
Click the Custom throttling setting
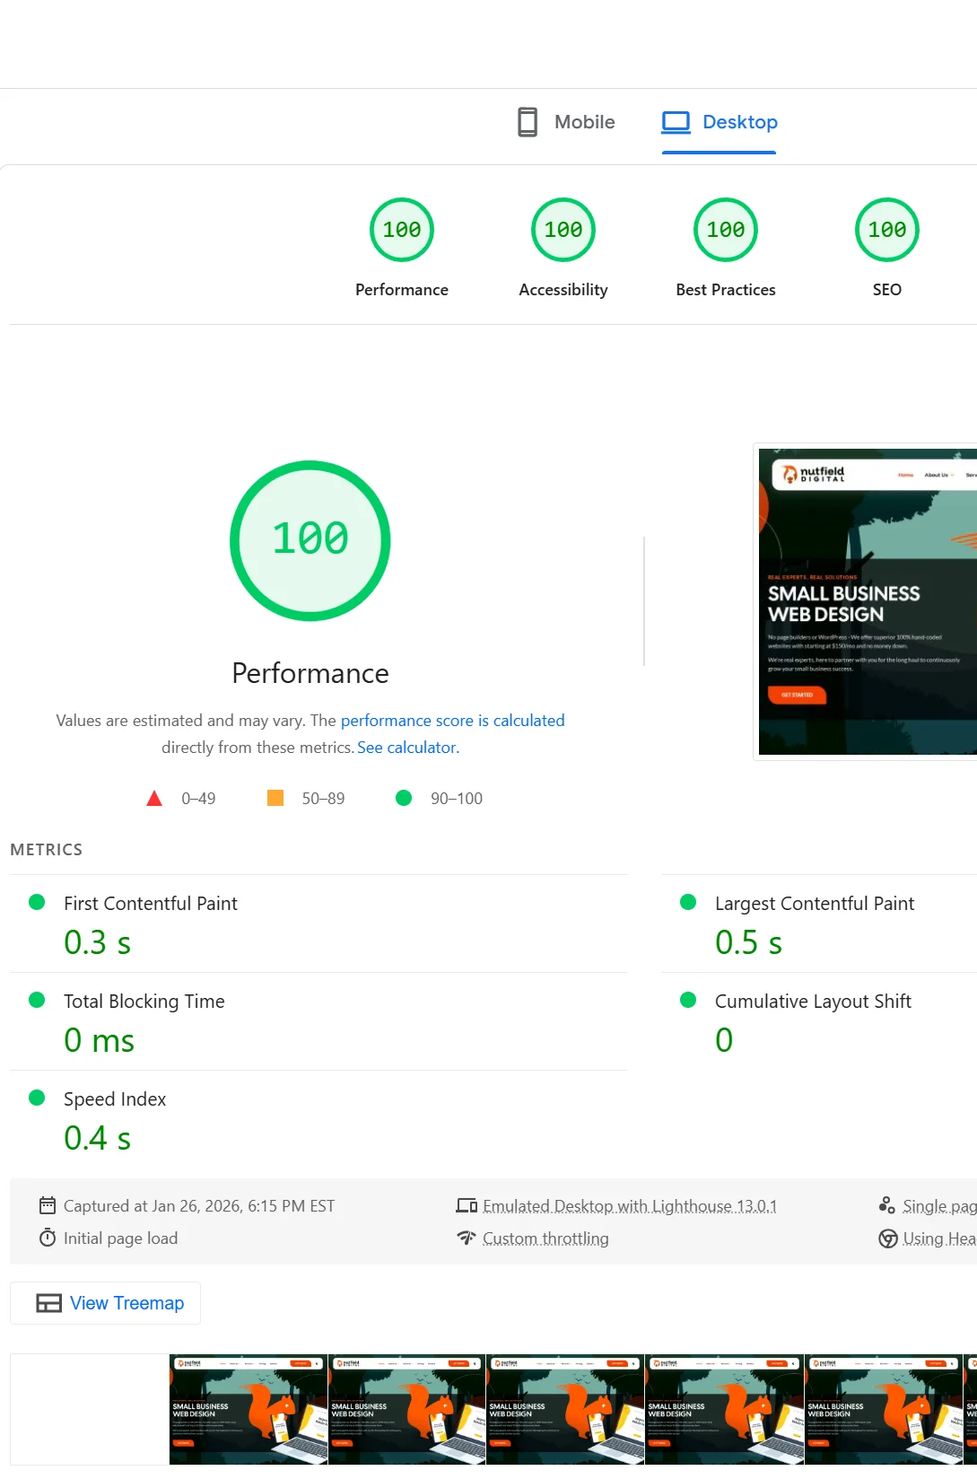click(545, 1238)
